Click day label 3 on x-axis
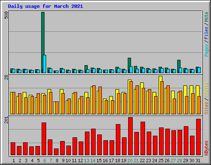This screenshot has height=165, width=211. 26,160
